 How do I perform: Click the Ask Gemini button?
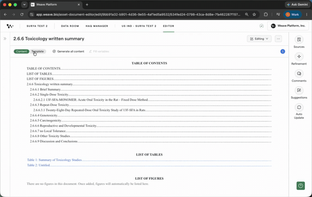pyautogui.click(x=298, y=5)
